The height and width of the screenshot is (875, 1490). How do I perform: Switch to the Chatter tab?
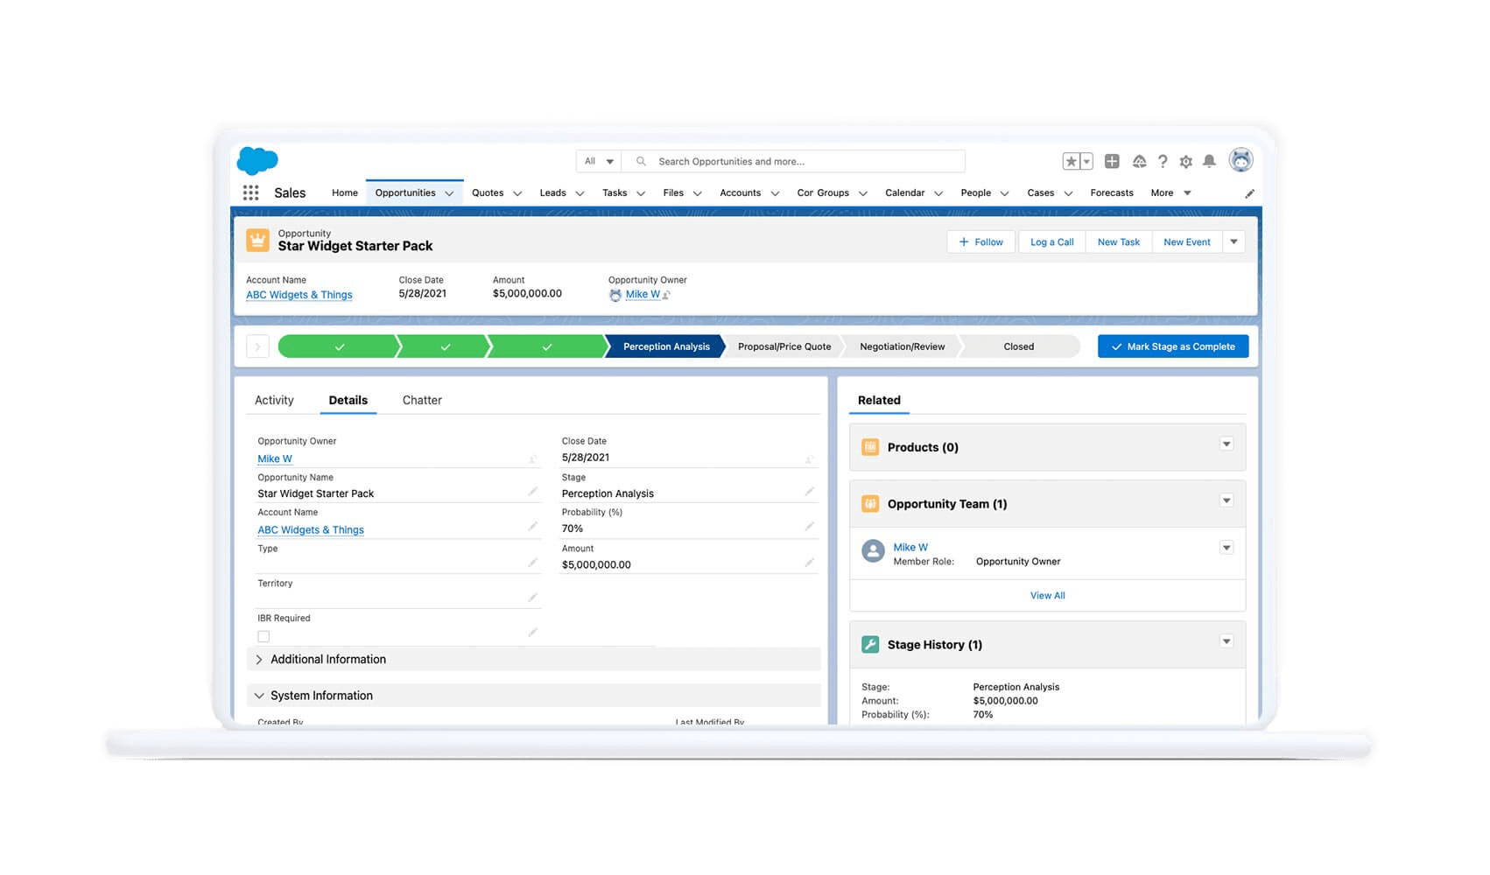[x=422, y=400]
